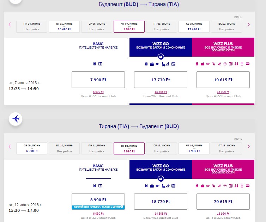Click thumbs-up badge on outbound WIZZ GO

[x=161, y=56]
